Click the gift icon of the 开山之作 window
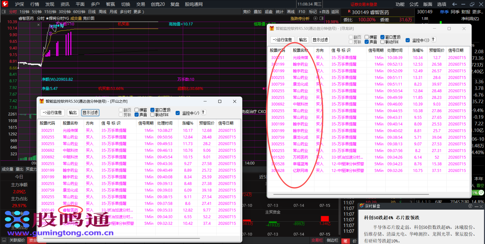This screenshot has height=244, width=485. (x=42, y=101)
